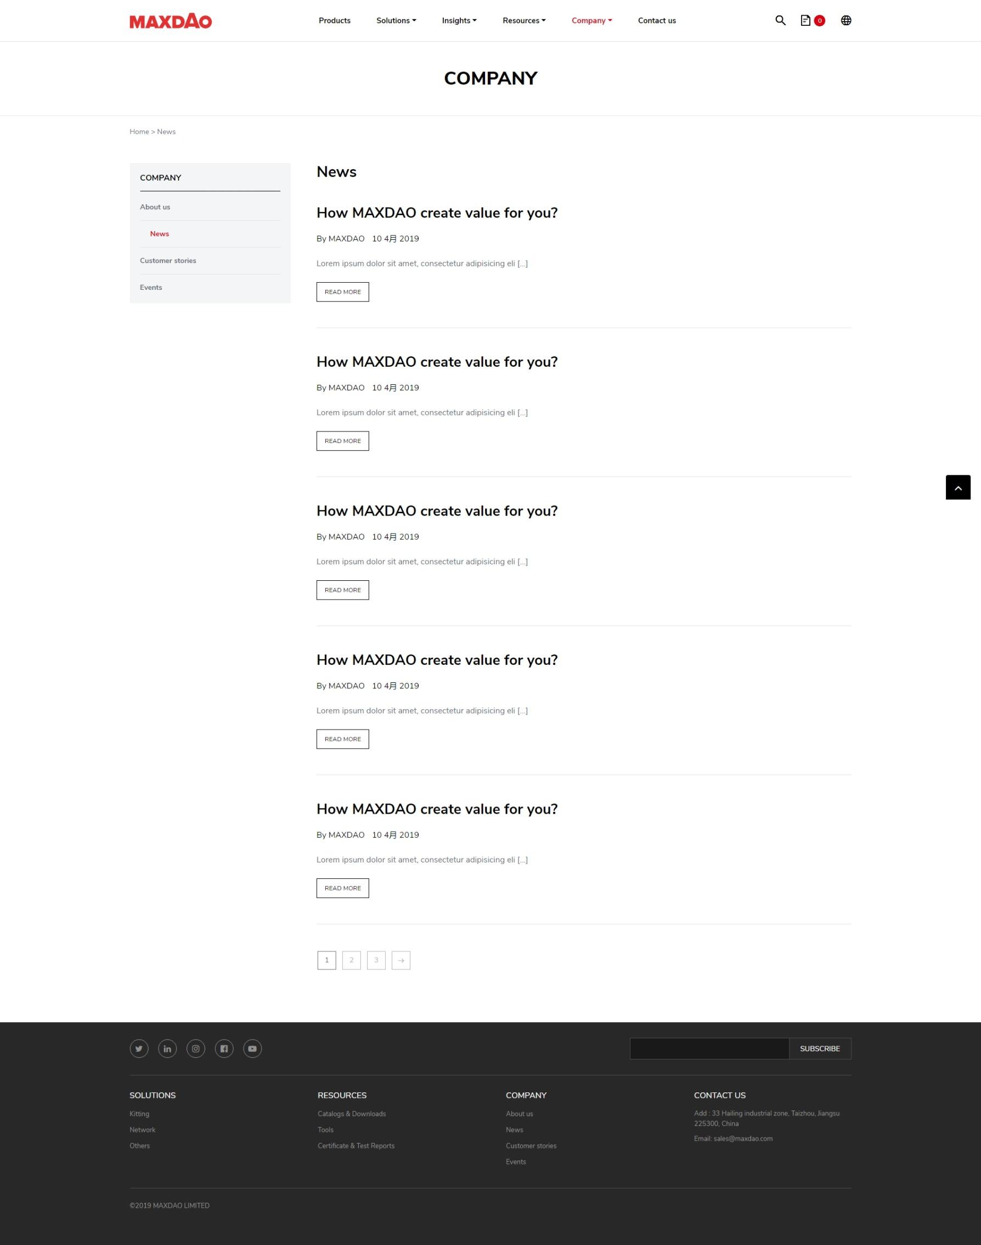Go to next page arrow in pagination

coord(401,960)
